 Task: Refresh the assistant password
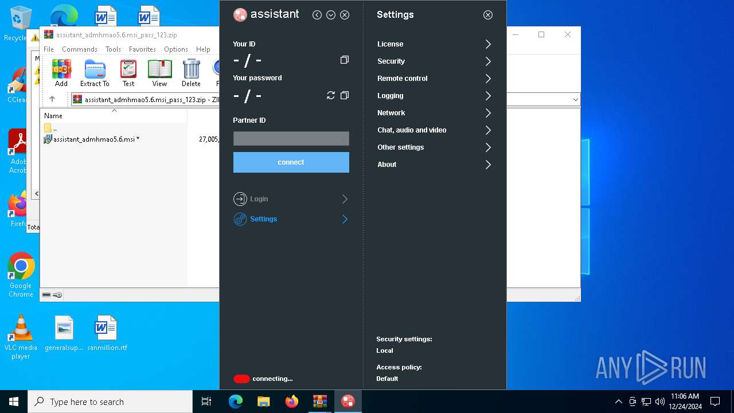tap(331, 95)
